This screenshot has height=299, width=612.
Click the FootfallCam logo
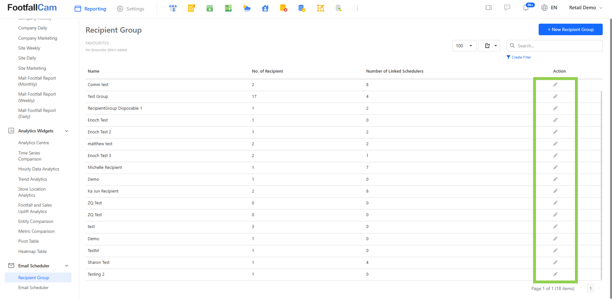click(x=32, y=8)
